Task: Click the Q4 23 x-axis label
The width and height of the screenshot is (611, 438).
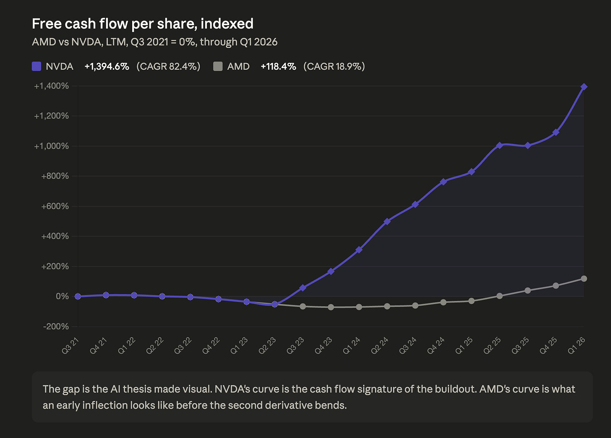Action: click(323, 345)
